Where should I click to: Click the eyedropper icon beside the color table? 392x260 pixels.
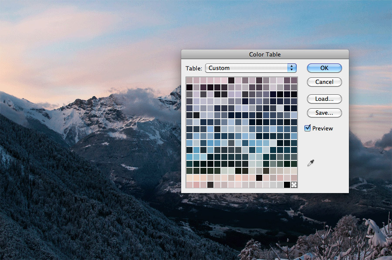click(x=311, y=162)
